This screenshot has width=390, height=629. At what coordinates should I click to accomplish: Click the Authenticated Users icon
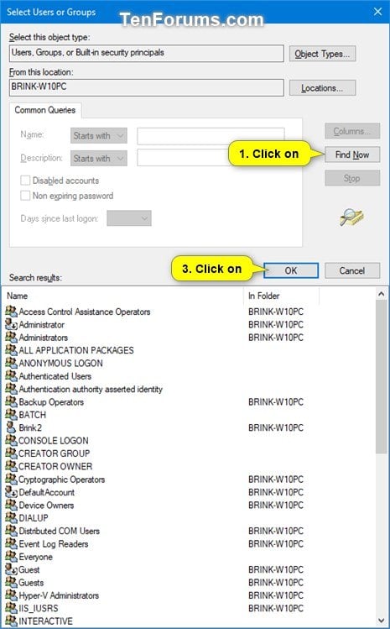[x=11, y=376]
